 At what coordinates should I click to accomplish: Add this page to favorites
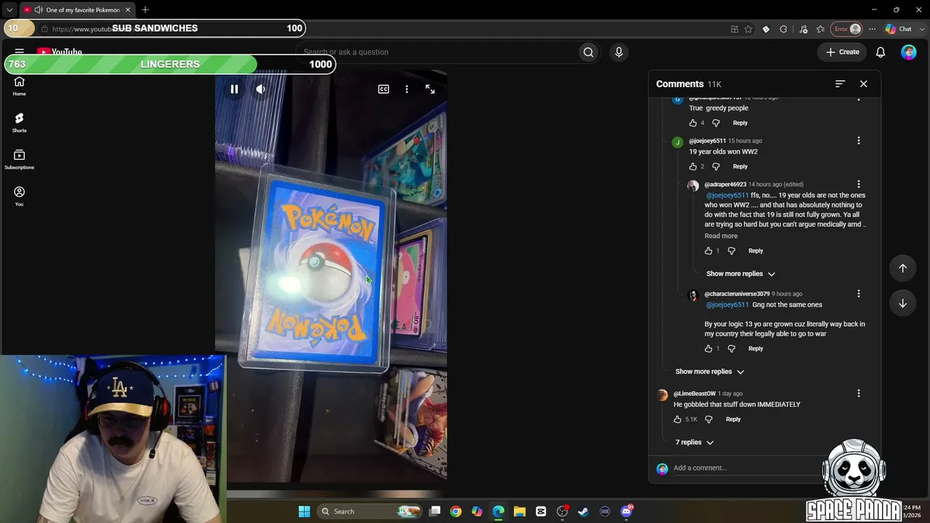pyautogui.click(x=748, y=29)
